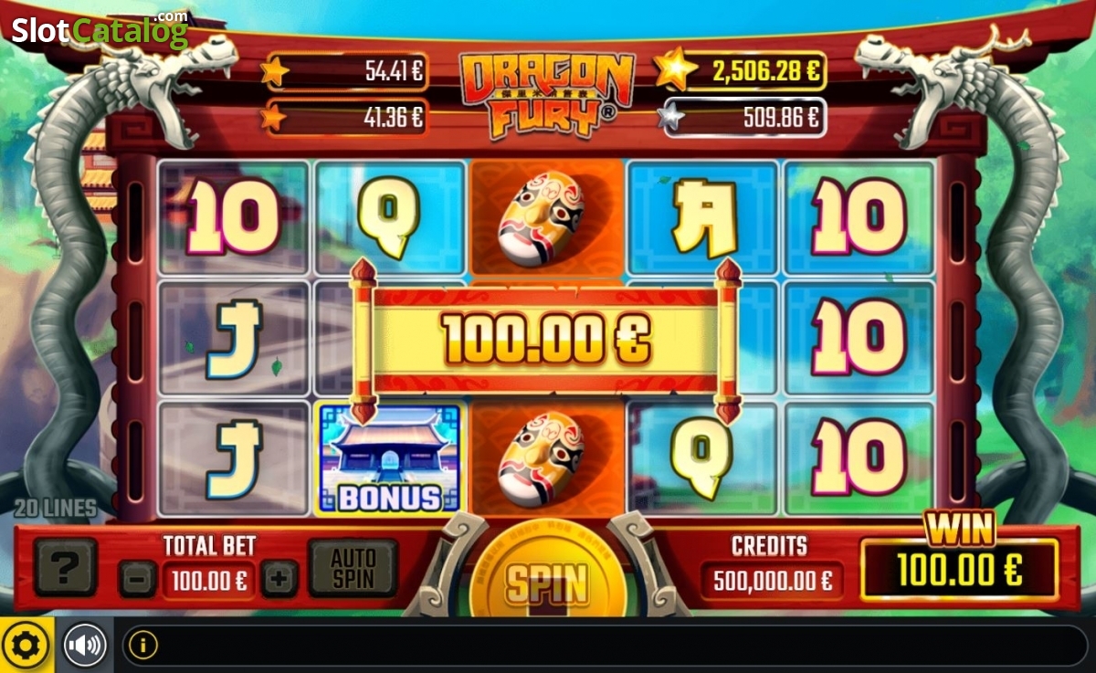The height and width of the screenshot is (673, 1096).
Task: Select the 509.86 € silver star jackpot
Action: coord(743,117)
